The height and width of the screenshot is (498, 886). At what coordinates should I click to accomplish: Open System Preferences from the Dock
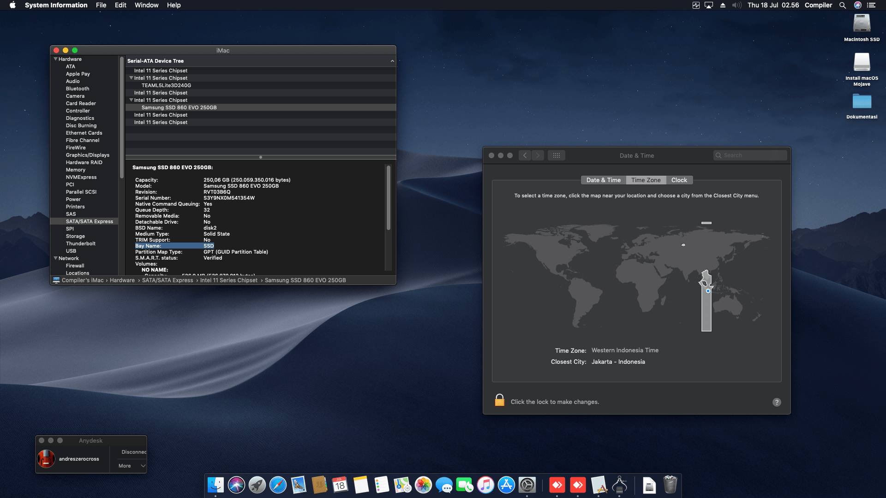tap(527, 485)
